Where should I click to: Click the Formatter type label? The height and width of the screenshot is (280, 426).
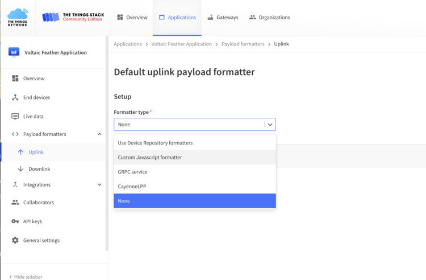point(131,112)
